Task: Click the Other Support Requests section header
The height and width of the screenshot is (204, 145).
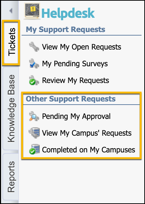Action: pyautogui.click(x=71, y=99)
